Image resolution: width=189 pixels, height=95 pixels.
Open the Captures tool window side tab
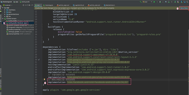(1, 18)
